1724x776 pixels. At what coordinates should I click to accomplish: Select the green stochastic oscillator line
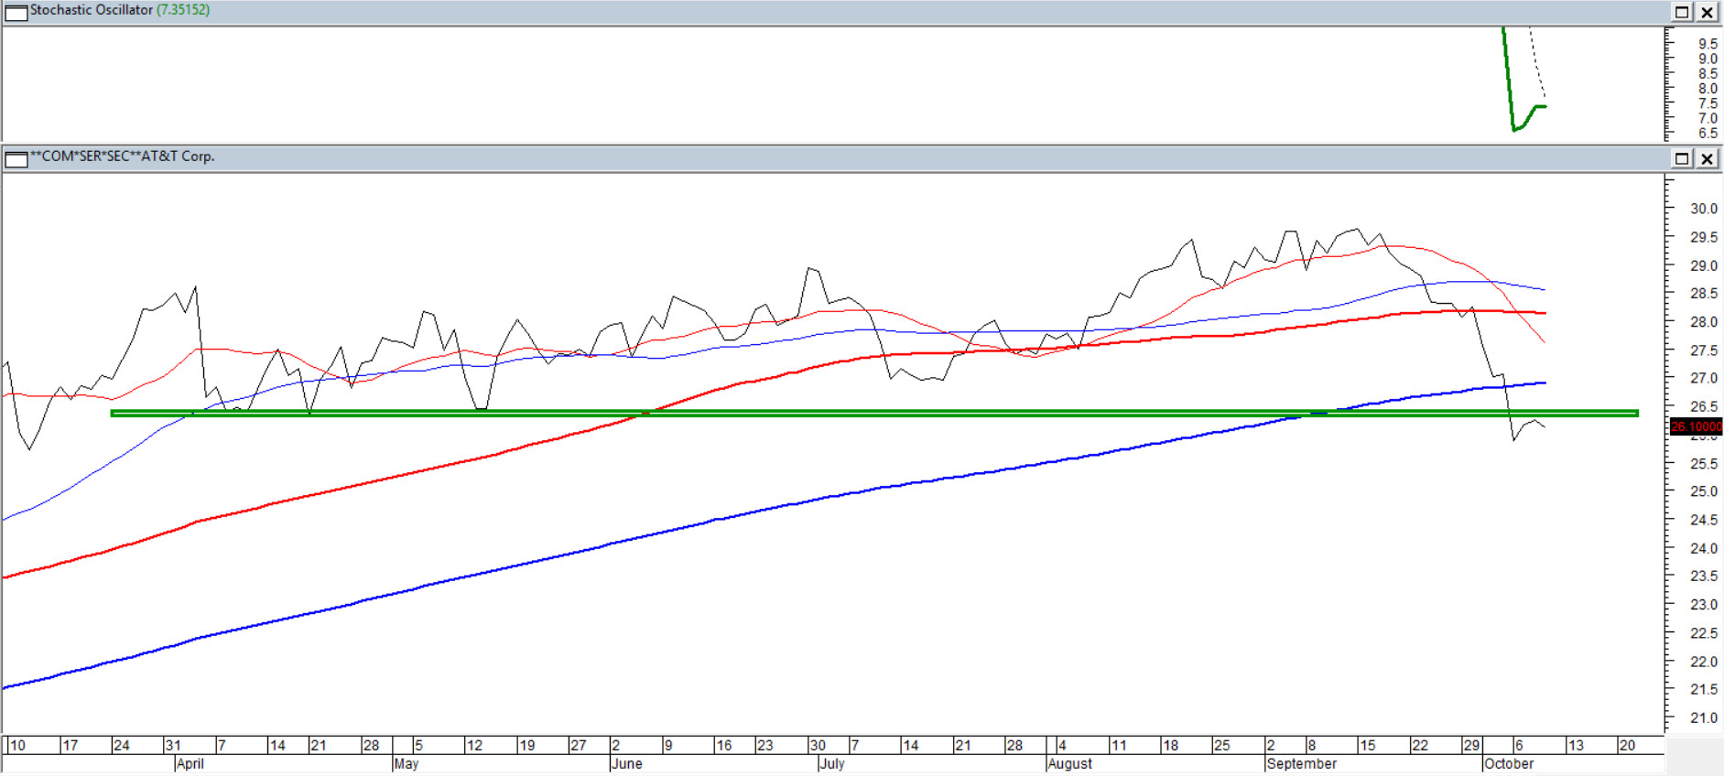1507,82
